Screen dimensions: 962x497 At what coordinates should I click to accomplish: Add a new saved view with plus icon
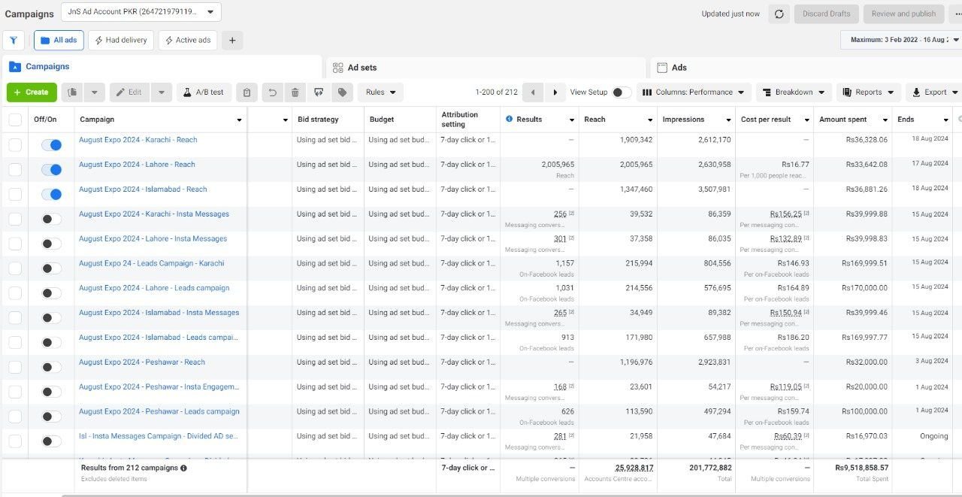232,41
